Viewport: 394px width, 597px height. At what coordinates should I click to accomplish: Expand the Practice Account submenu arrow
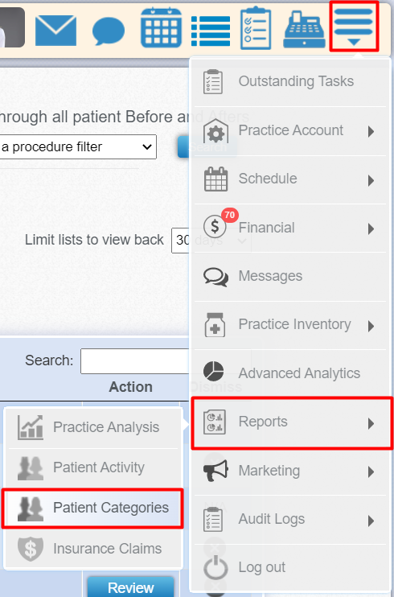371,132
